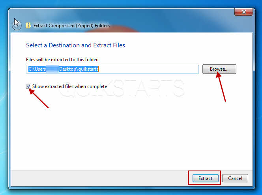
Task: Click the Extract button
Action: (x=205, y=178)
